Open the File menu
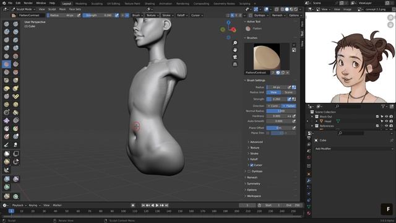The height and width of the screenshot is (223, 396). pyautogui.click(x=10, y=3)
